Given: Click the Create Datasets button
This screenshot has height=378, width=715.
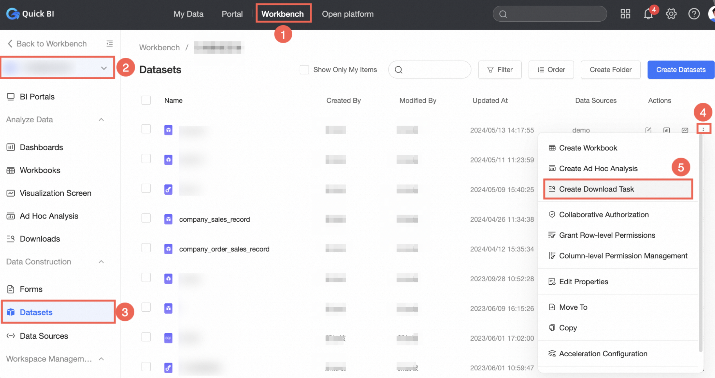Looking at the screenshot, I should [x=681, y=70].
